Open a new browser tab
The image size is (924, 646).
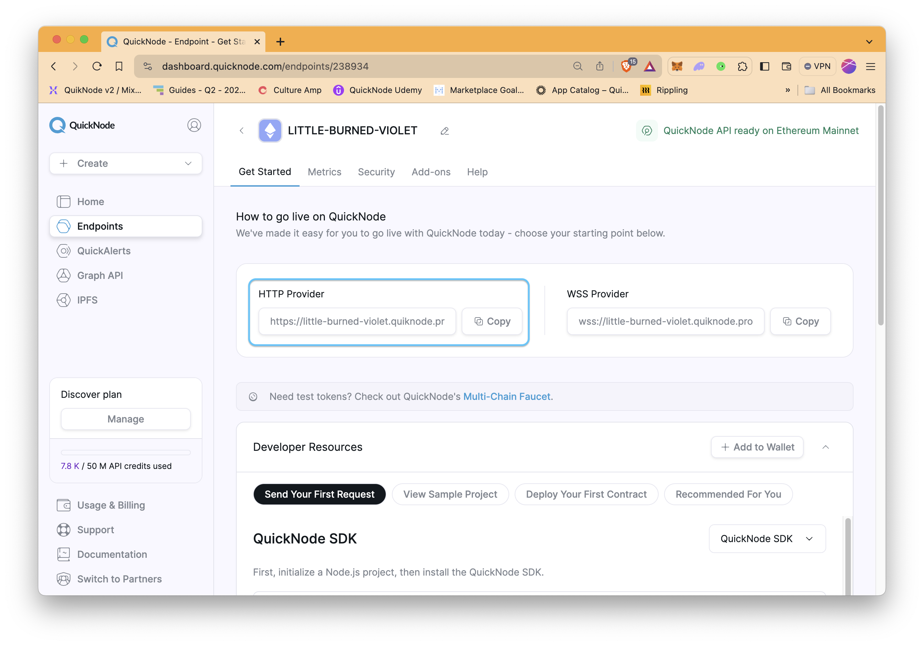[280, 41]
